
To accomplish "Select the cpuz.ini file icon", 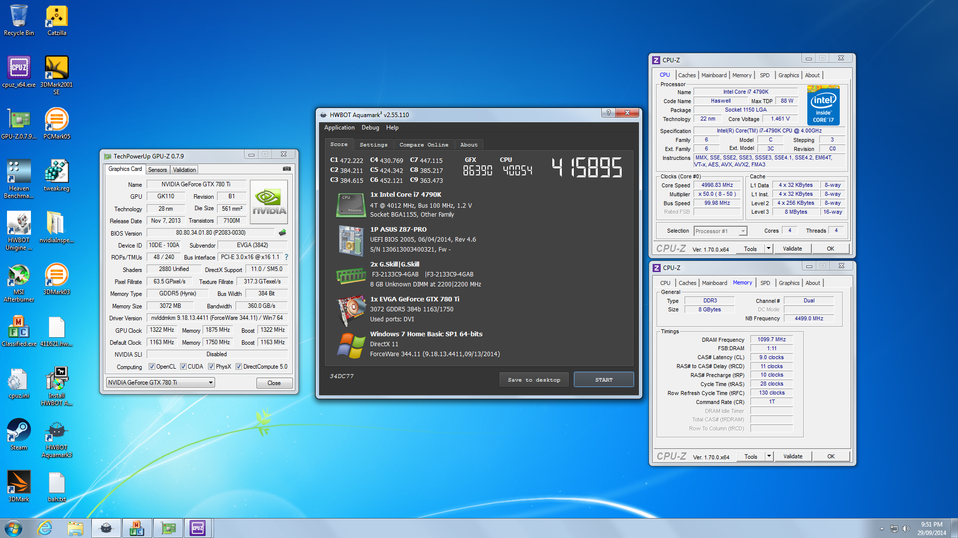I will [19, 383].
